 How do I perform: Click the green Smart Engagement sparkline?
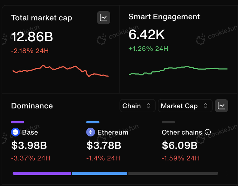point(178,71)
